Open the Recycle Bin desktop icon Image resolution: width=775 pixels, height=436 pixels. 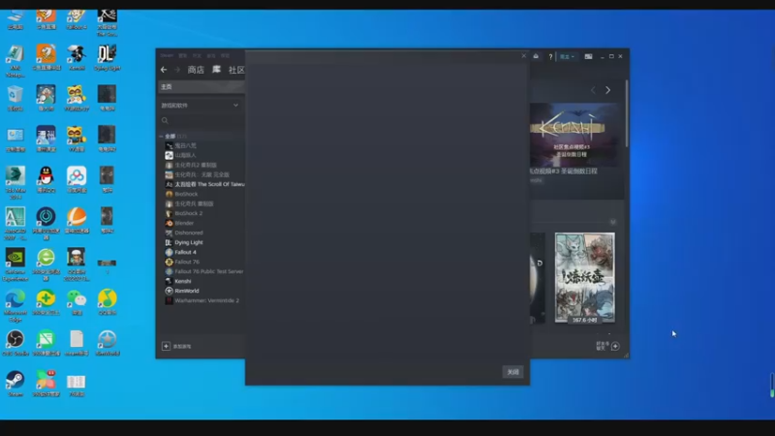(15, 98)
